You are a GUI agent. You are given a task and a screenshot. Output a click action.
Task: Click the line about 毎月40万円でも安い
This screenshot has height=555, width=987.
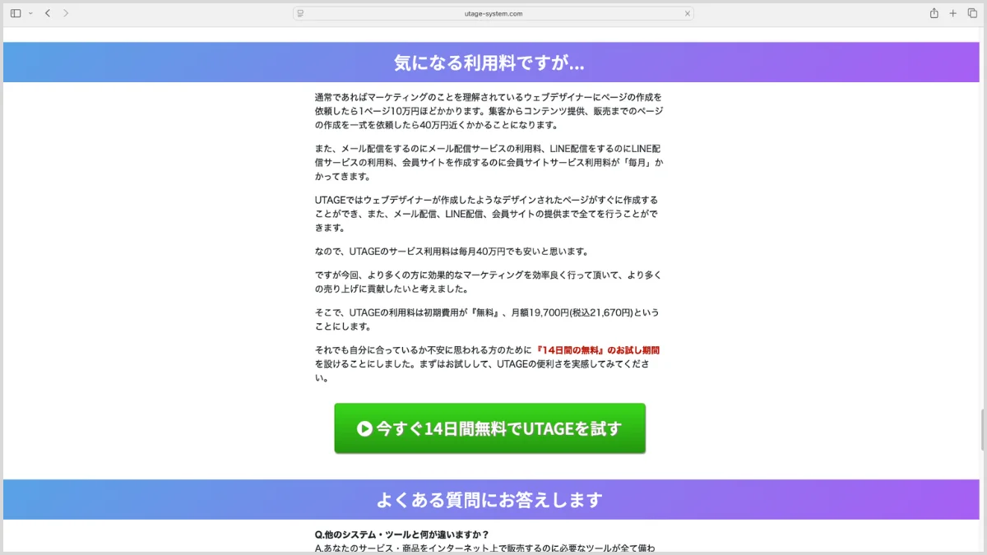click(451, 252)
